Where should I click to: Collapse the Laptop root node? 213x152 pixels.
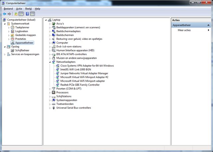point(46,20)
